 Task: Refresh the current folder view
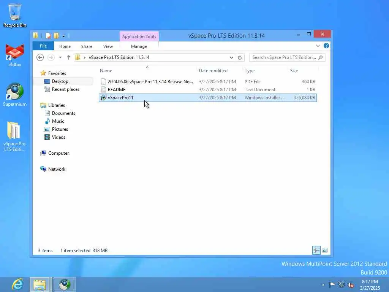(x=240, y=57)
